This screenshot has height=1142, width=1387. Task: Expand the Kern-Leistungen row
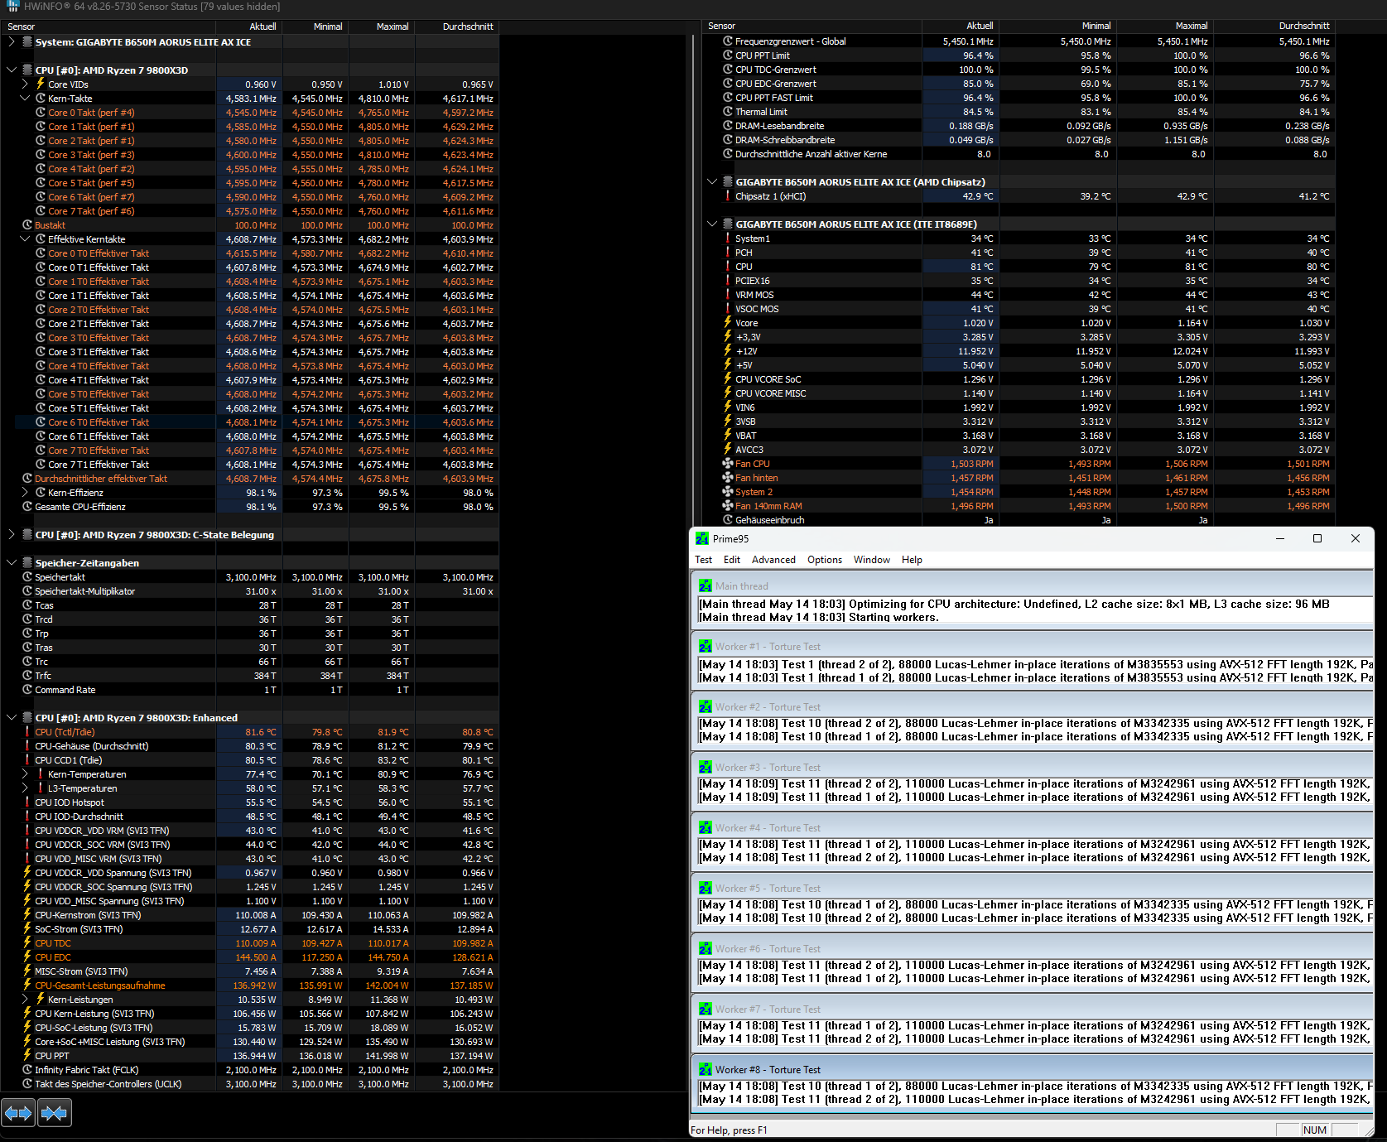(25, 1000)
